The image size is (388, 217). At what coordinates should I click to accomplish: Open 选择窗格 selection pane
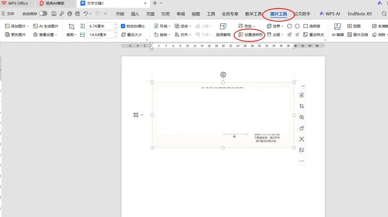pos(223,30)
